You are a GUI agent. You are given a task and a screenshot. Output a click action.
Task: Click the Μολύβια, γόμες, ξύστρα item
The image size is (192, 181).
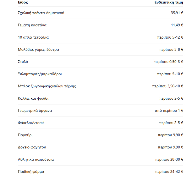(x=39, y=50)
